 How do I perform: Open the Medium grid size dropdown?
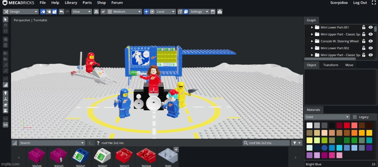click(124, 12)
